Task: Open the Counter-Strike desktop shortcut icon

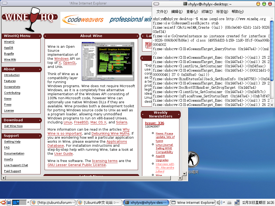Action: tap(193, 160)
